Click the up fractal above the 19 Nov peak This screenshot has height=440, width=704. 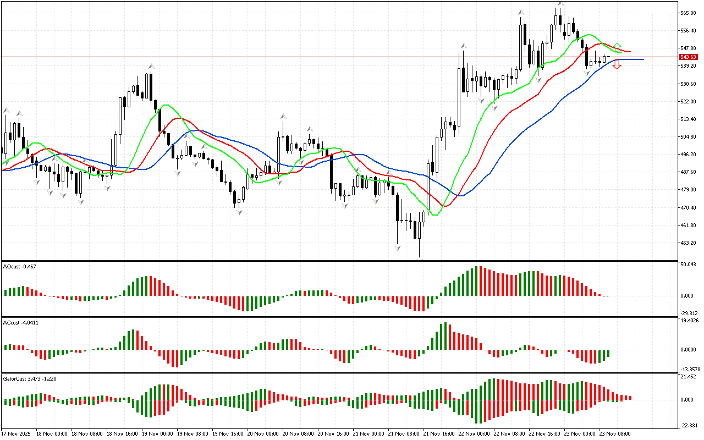(151, 67)
